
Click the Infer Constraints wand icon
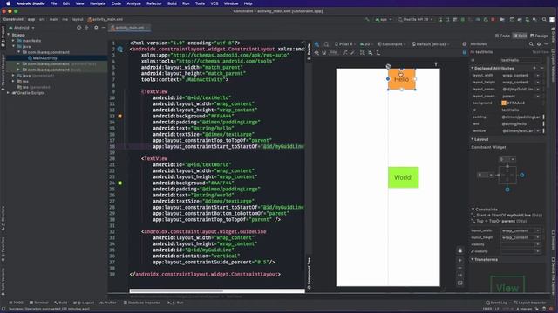tap(352, 53)
